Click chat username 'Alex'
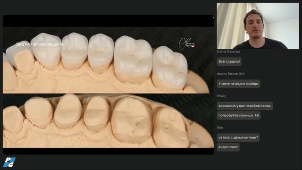Image resolution: width=302 pixels, height=170 pixels. pos(220,127)
